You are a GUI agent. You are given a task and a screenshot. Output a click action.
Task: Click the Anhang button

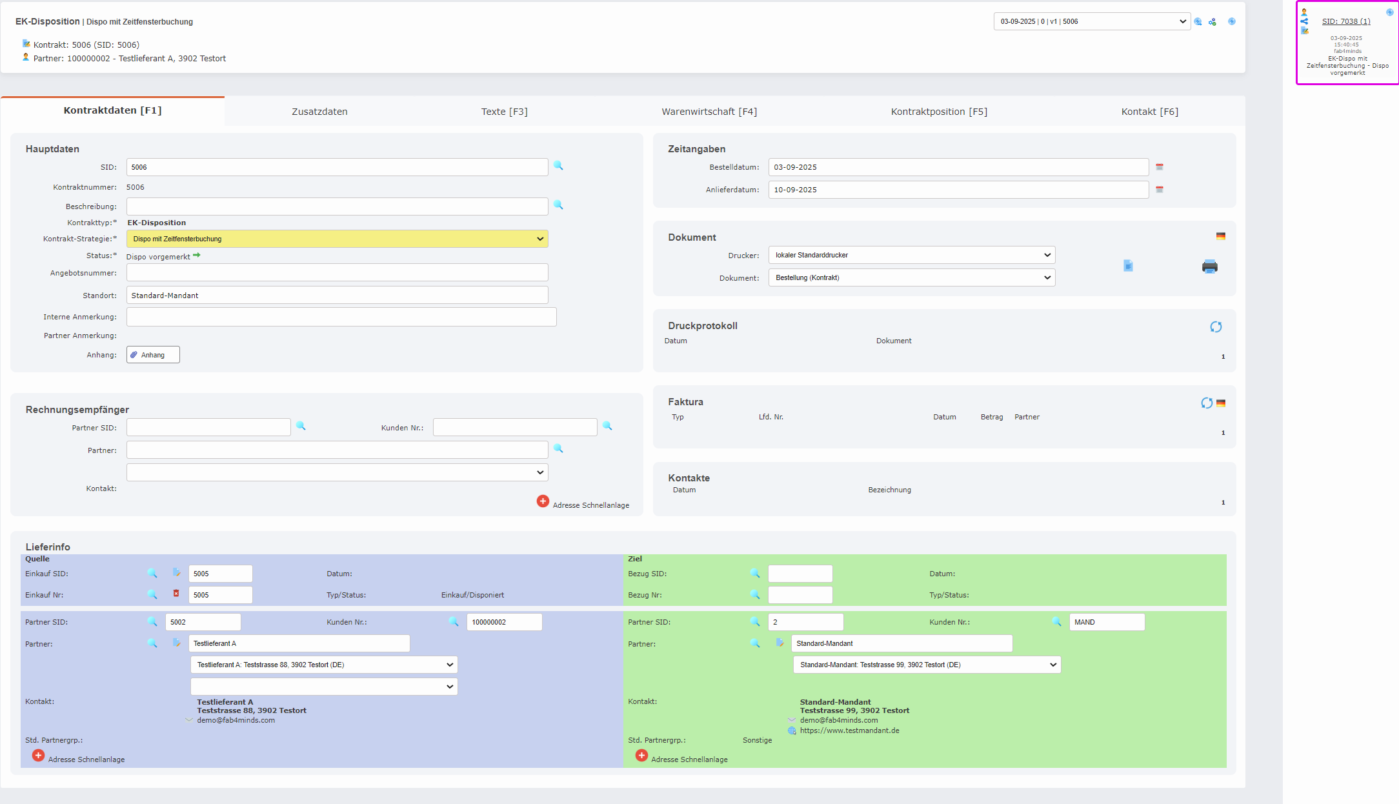click(x=153, y=355)
